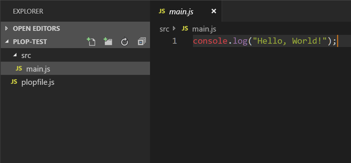Click the main.js breadcrumb segment
The height and width of the screenshot is (163, 351).
(204, 29)
